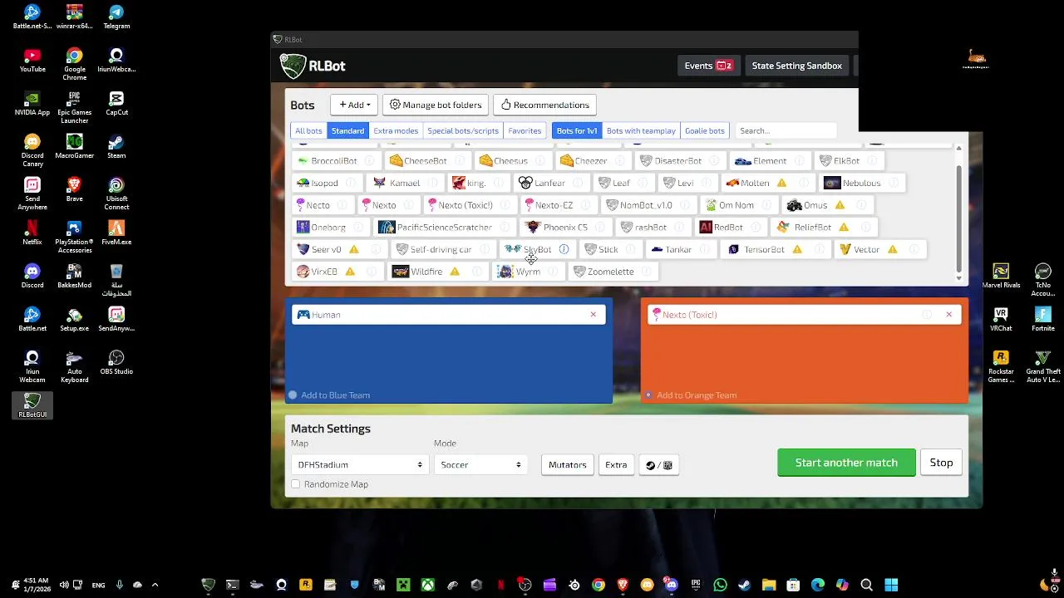Select Bots with teamplay filter
The width and height of the screenshot is (1064, 598).
tap(641, 131)
